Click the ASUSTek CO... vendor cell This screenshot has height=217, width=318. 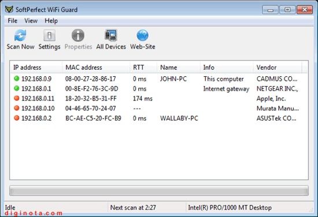point(276,118)
